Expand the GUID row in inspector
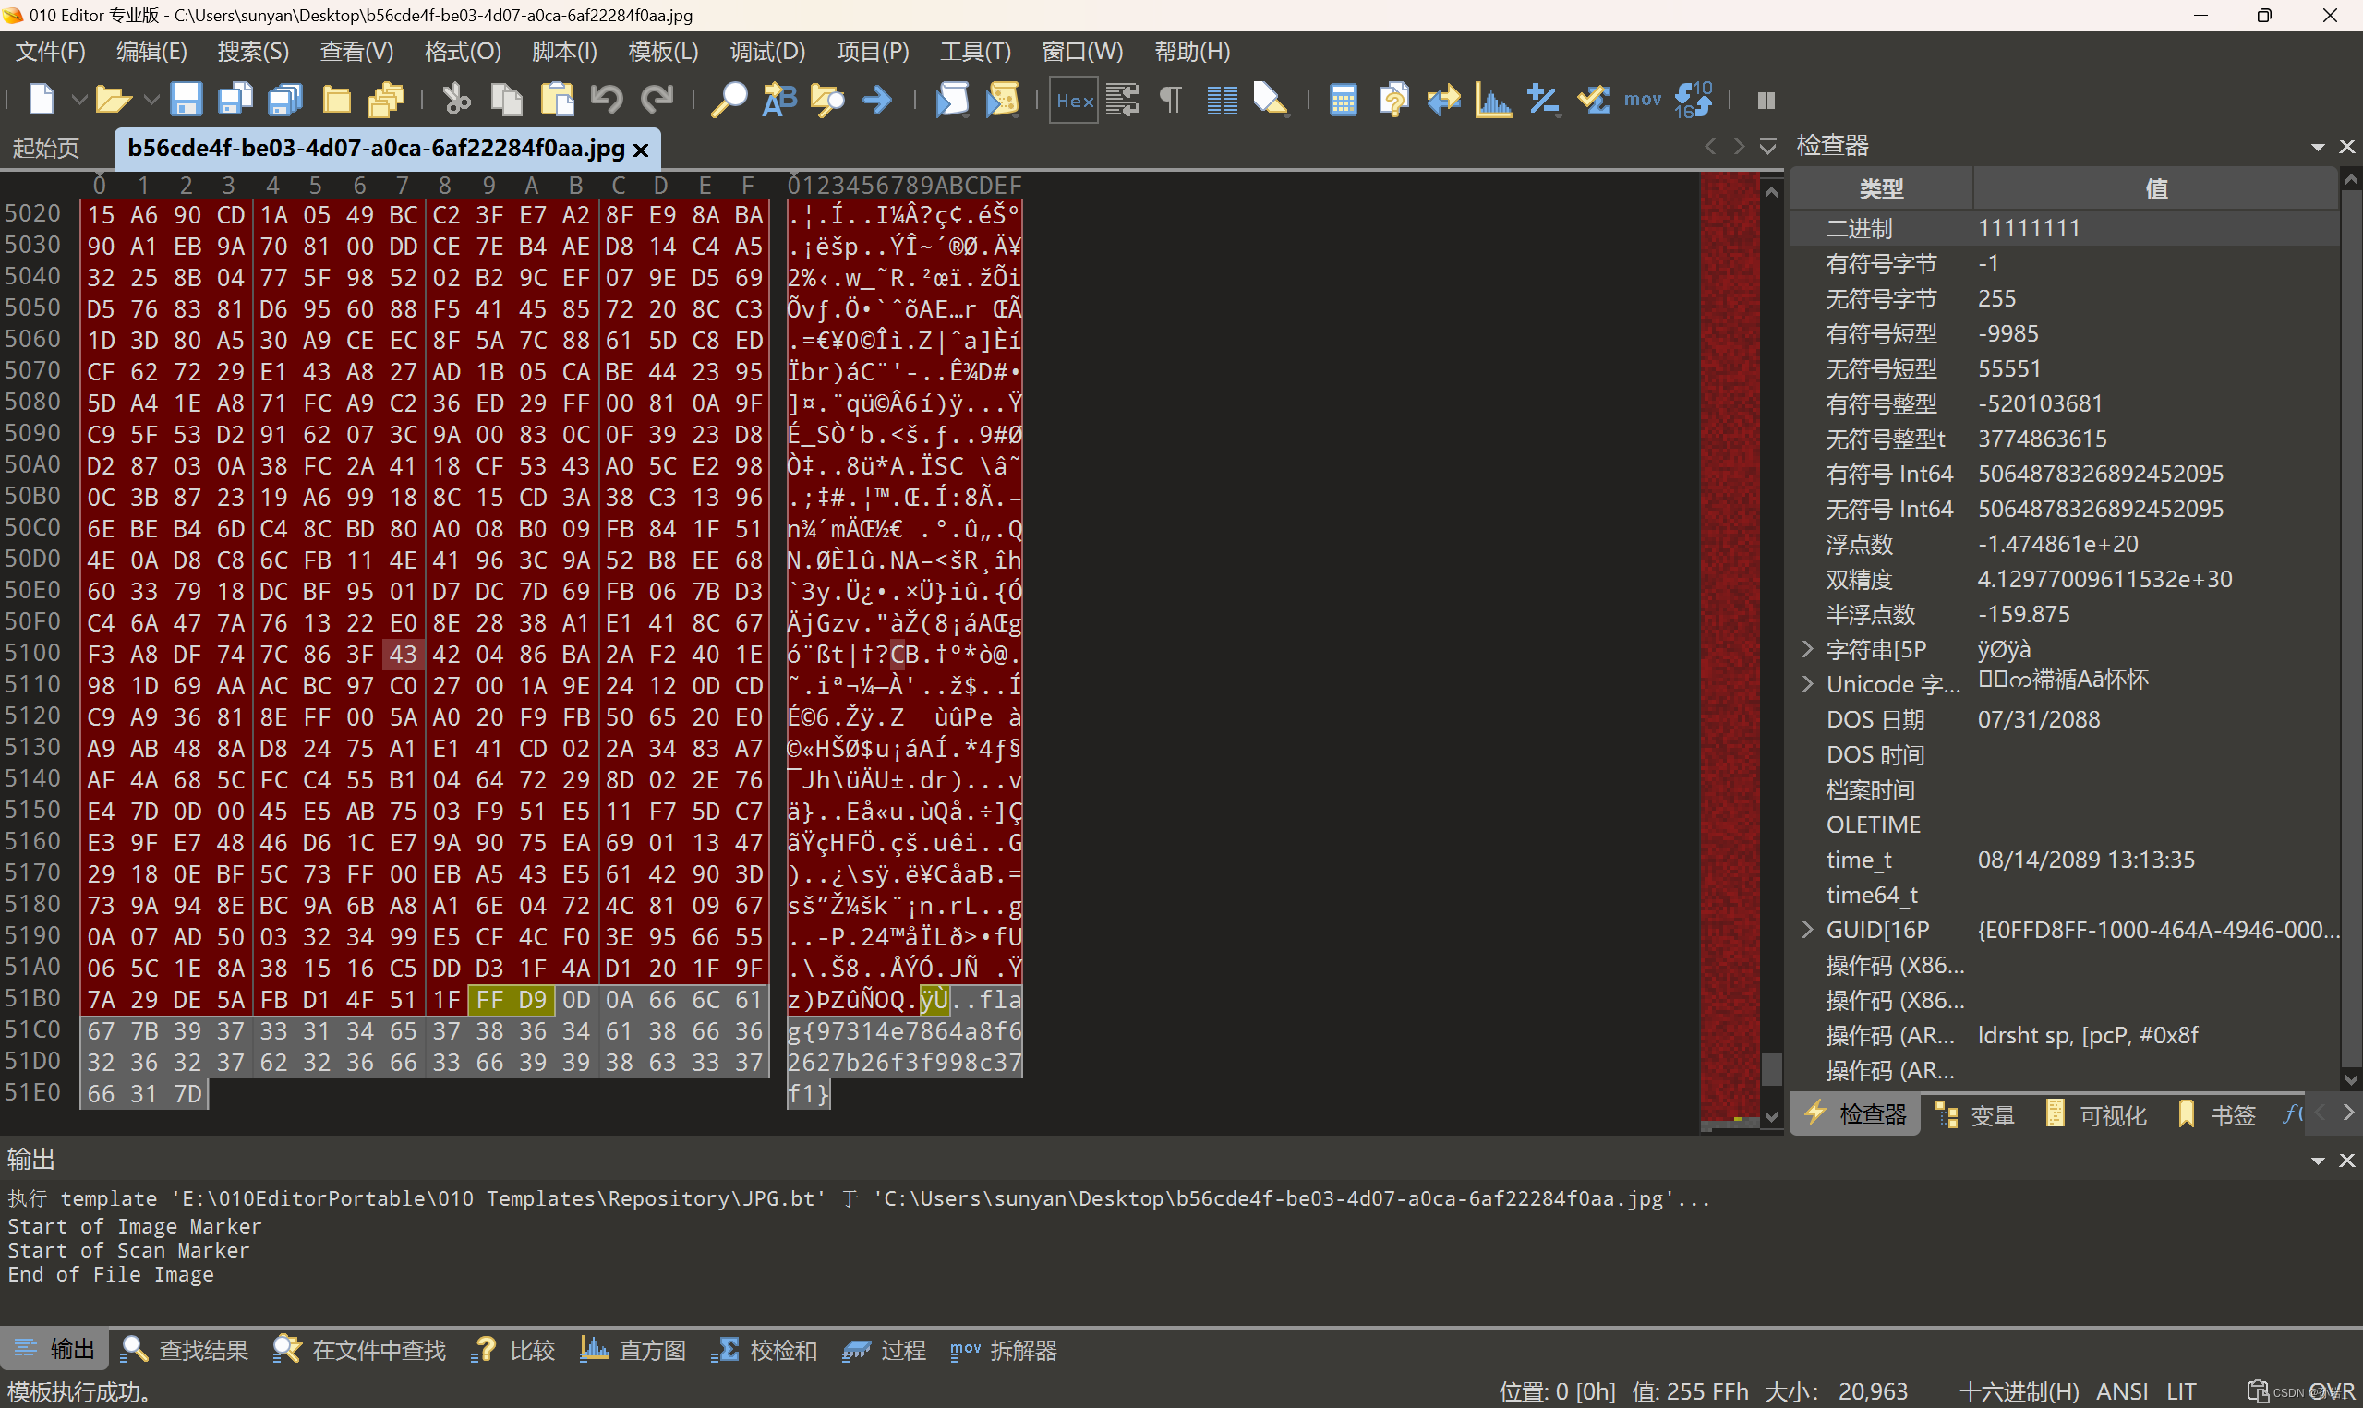Image resolution: width=2363 pixels, height=1408 pixels. [x=1807, y=930]
